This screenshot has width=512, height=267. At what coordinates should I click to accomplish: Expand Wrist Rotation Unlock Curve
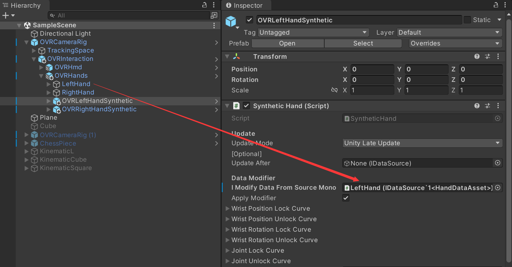pyautogui.click(x=228, y=240)
